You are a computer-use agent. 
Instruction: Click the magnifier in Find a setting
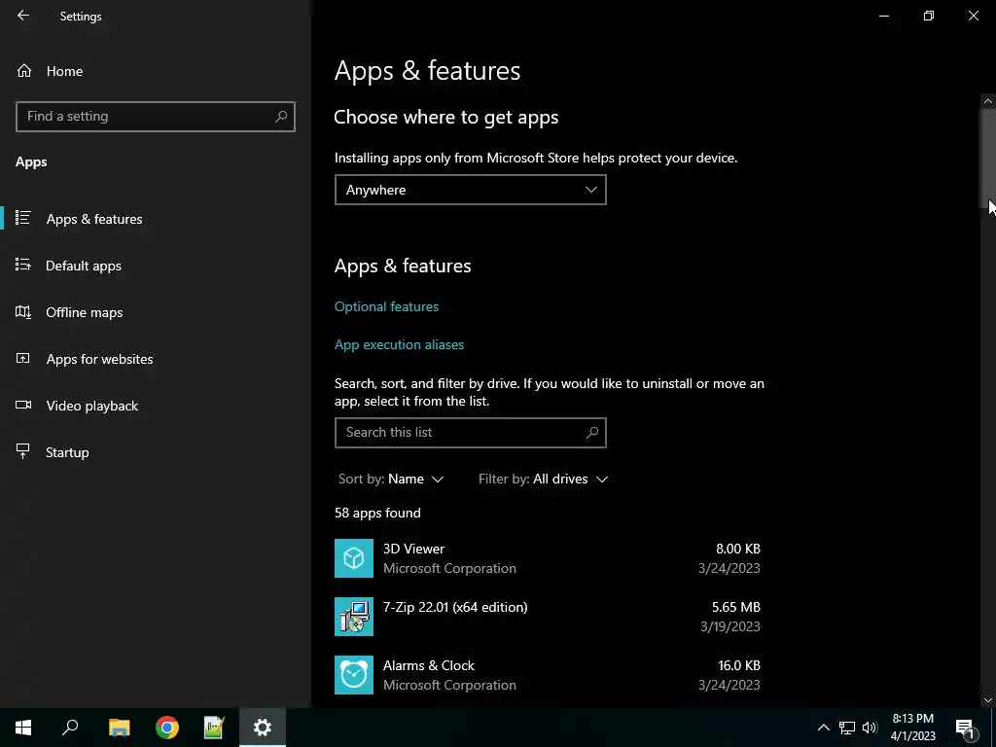281,117
